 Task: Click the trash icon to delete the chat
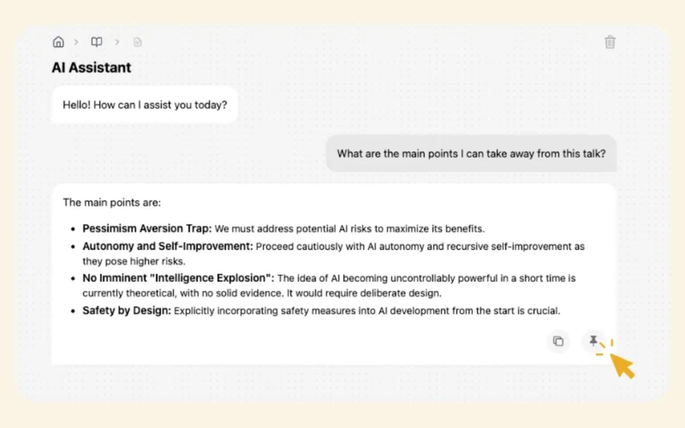(x=610, y=42)
